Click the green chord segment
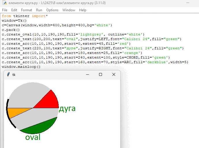Viewport: 199px width, 148px height. coord(41,128)
